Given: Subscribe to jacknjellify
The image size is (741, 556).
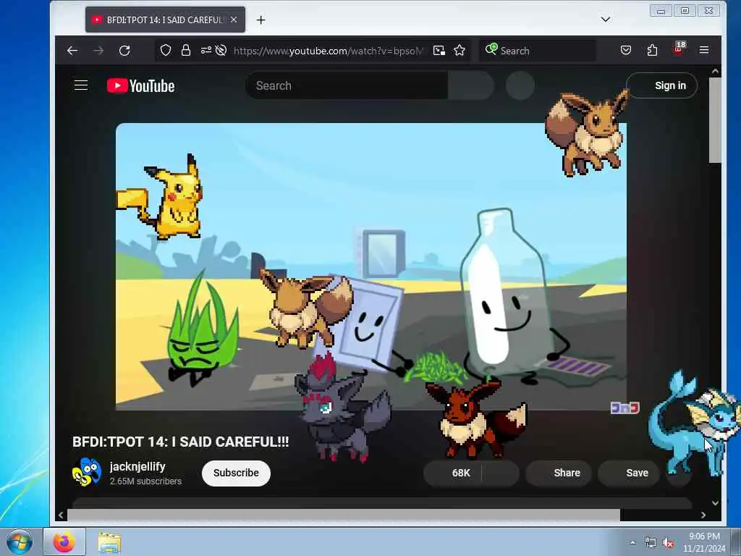Looking at the screenshot, I should point(236,473).
